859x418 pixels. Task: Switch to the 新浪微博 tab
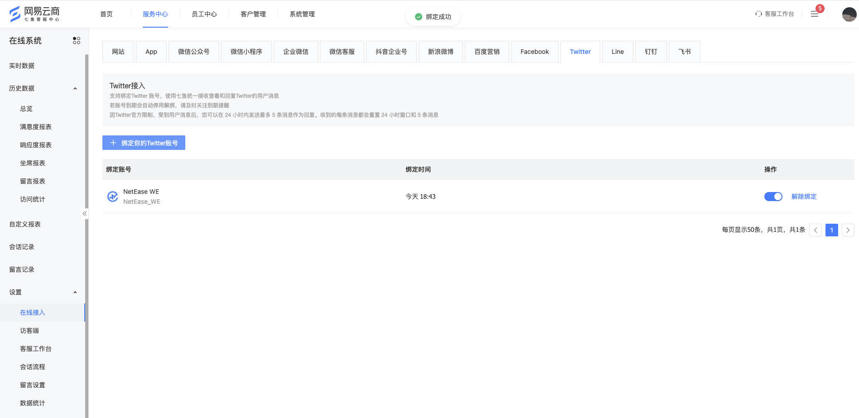[441, 52]
